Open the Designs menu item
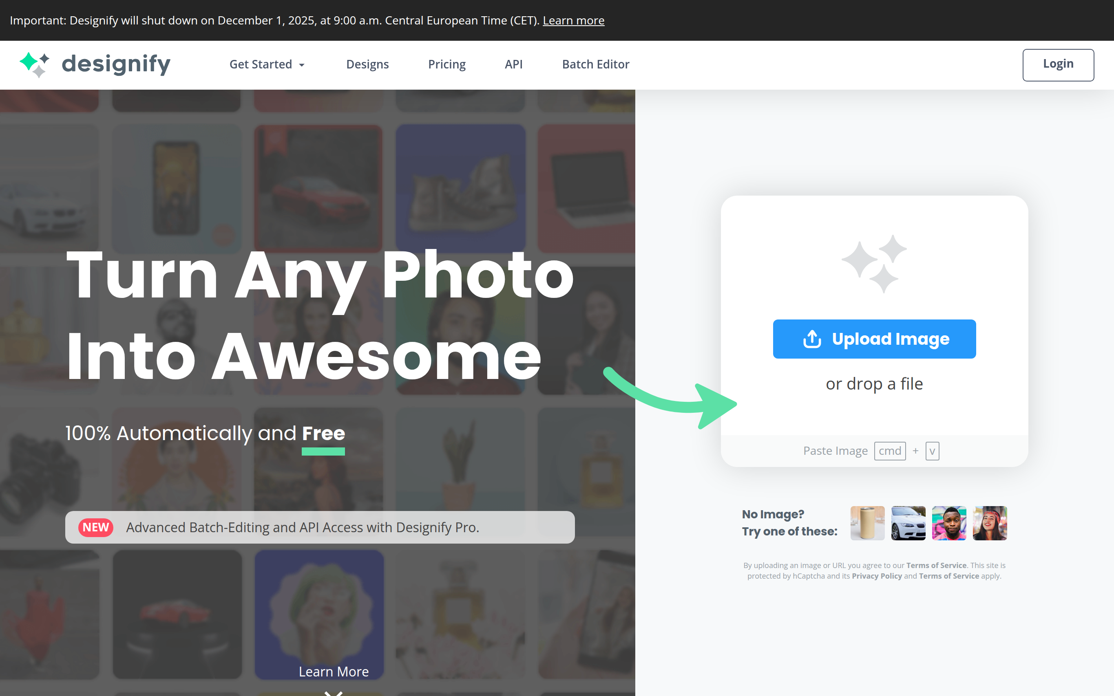 (367, 64)
